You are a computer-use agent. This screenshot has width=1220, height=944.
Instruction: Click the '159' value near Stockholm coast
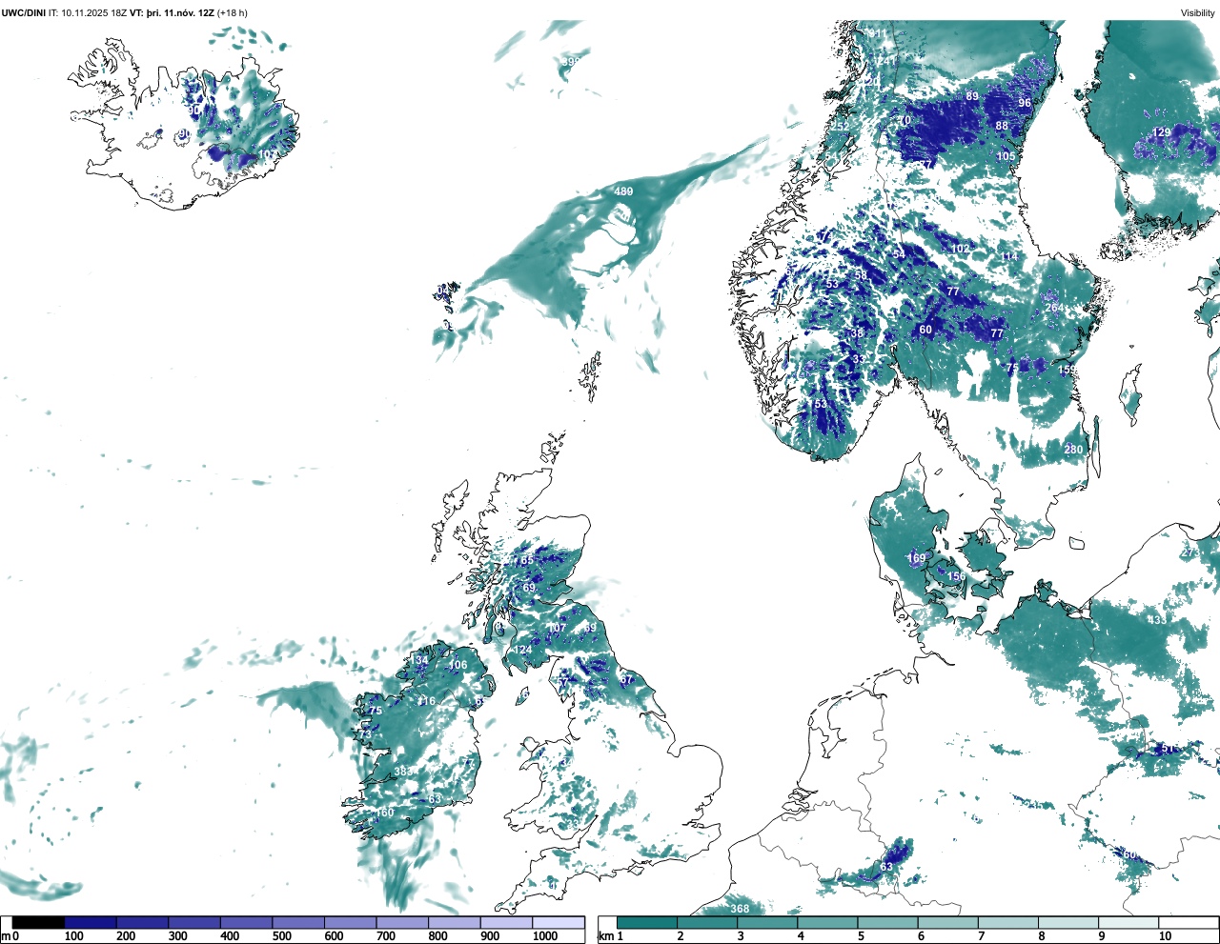(x=1067, y=371)
